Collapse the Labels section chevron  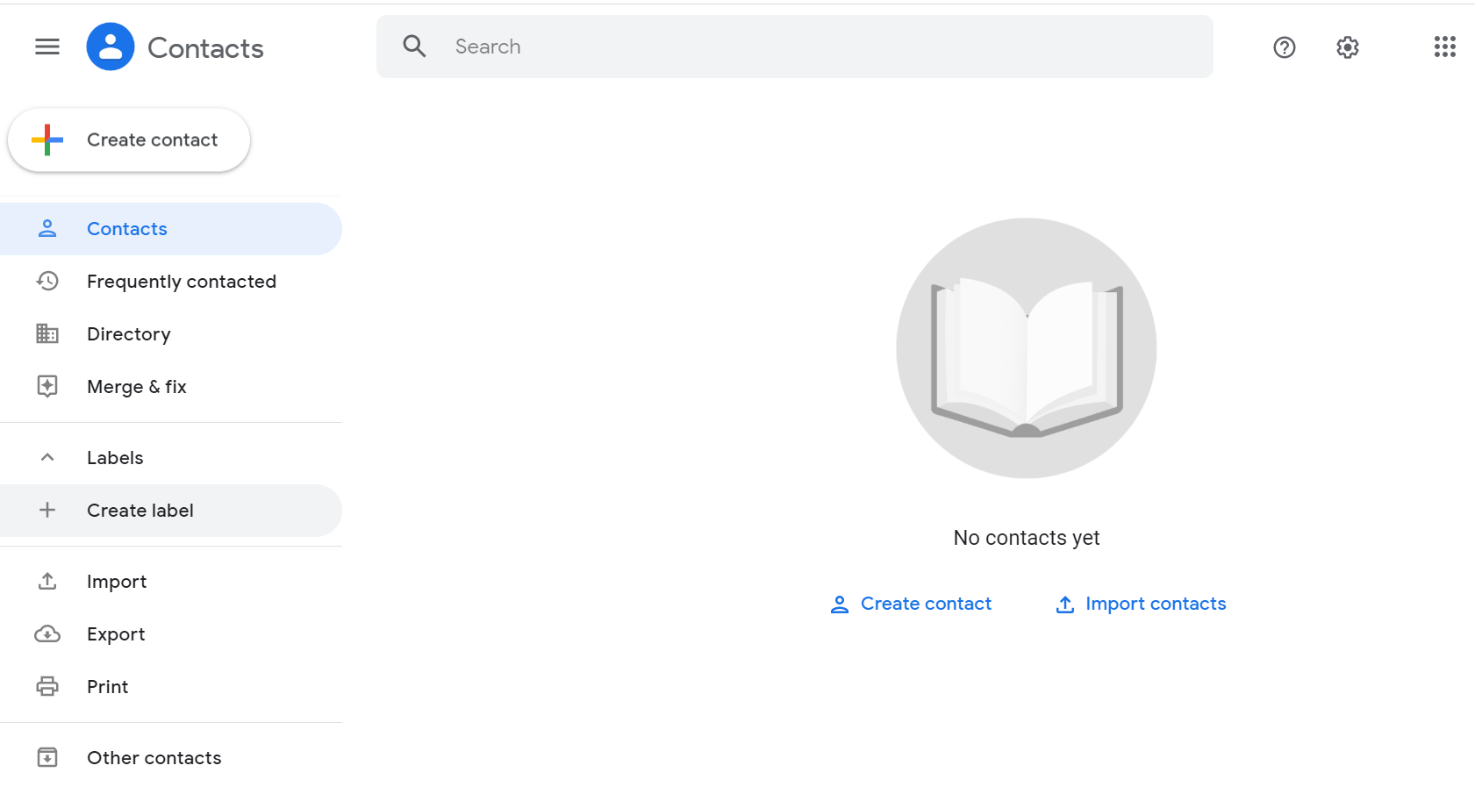[47, 457]
